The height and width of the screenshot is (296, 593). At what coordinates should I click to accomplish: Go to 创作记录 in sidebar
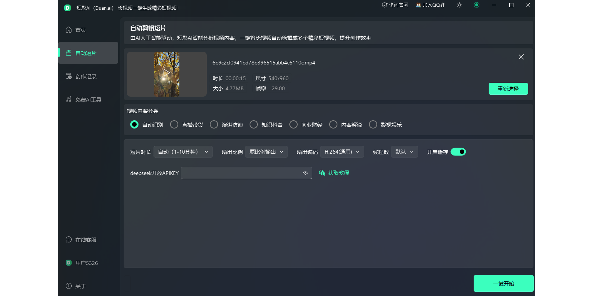click(x=86, y=76)
